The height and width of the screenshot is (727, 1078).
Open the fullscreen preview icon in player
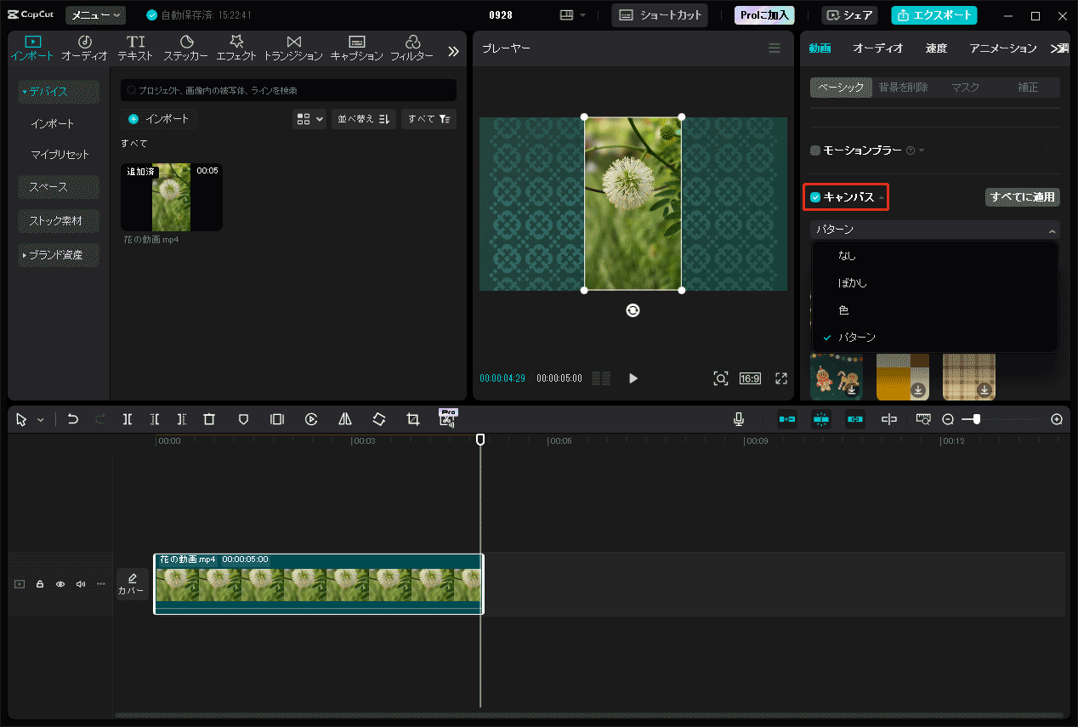pos(780,378)
